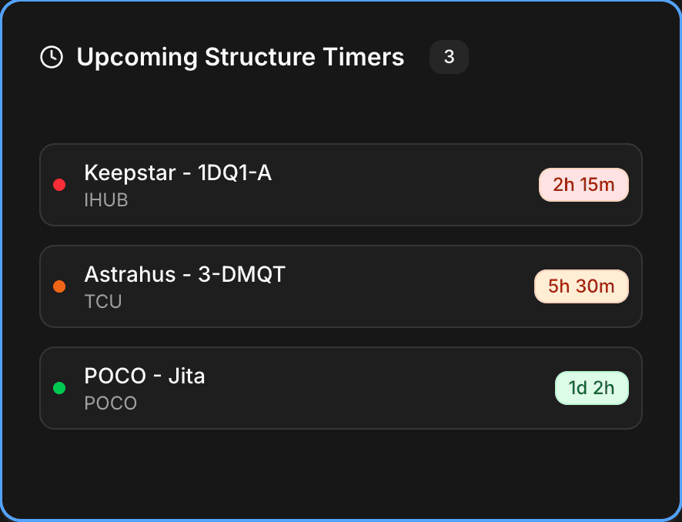Open the POCO - Jita timer name
The width and height of the screenshot is (682, 522).
pos(144,376)
